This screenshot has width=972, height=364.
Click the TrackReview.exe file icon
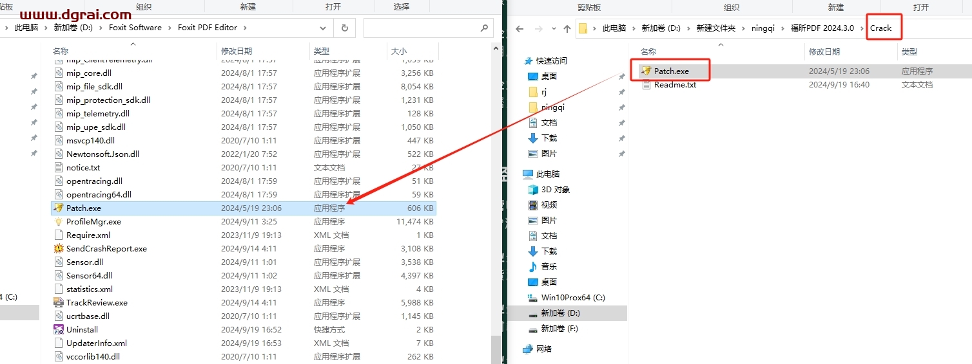coord(59,302)
